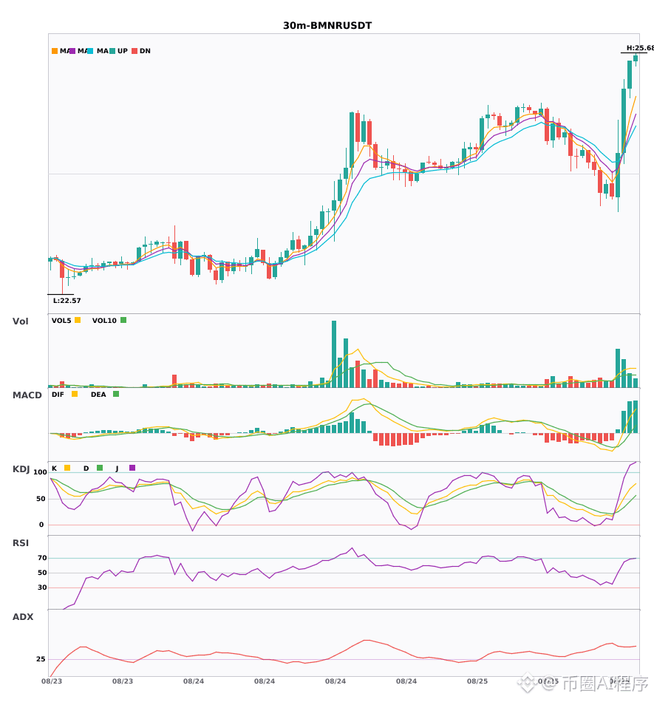
Task: Select the ADX panel label
Action: click(x=23, y=617)
